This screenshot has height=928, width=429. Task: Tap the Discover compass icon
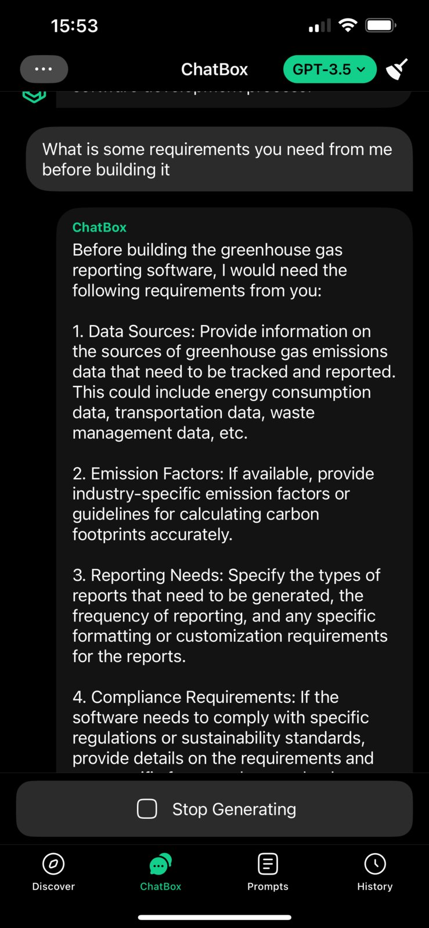click(53, 864)
